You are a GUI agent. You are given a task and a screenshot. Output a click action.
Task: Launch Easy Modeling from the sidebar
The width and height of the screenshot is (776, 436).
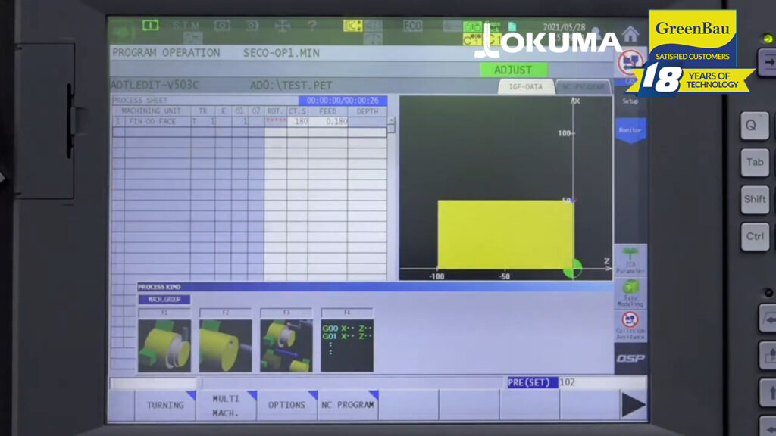pyautogui.click(x=630, y=291)
